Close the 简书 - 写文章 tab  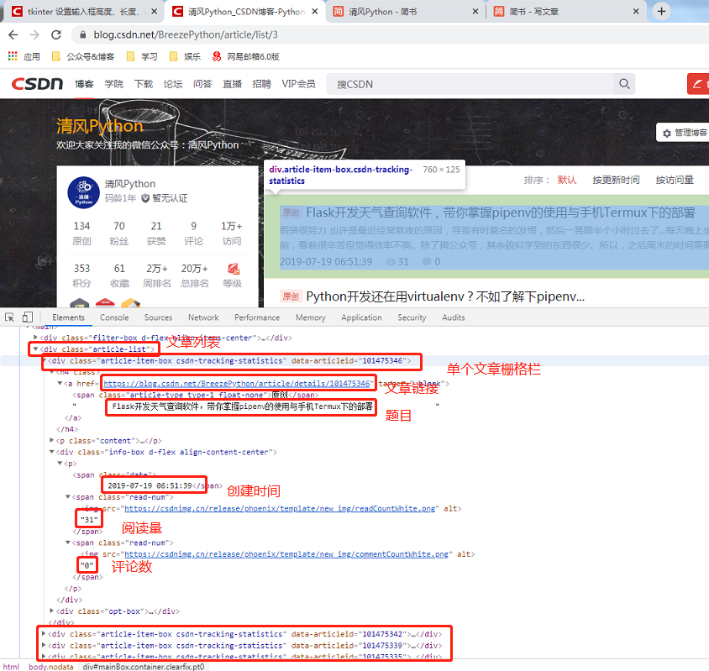point(636,11)
